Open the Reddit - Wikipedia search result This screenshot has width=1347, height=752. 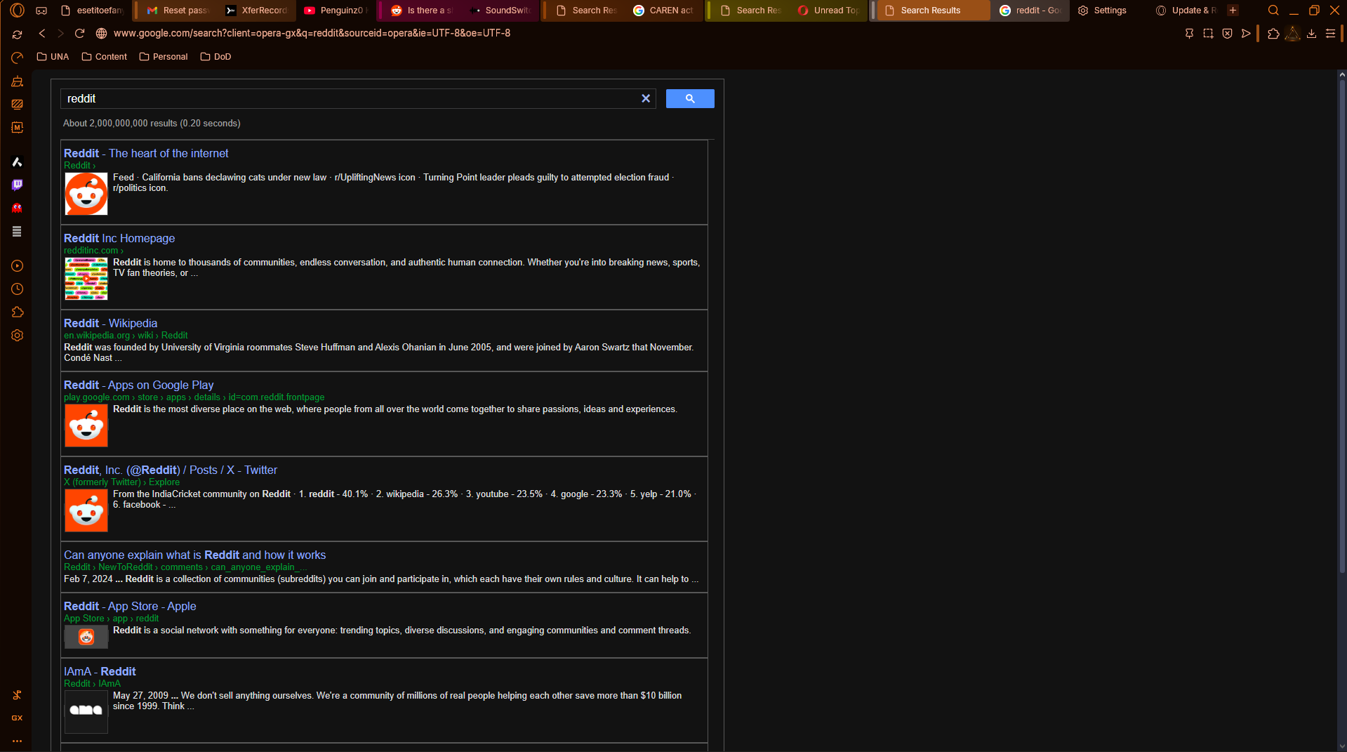[110, 323]
